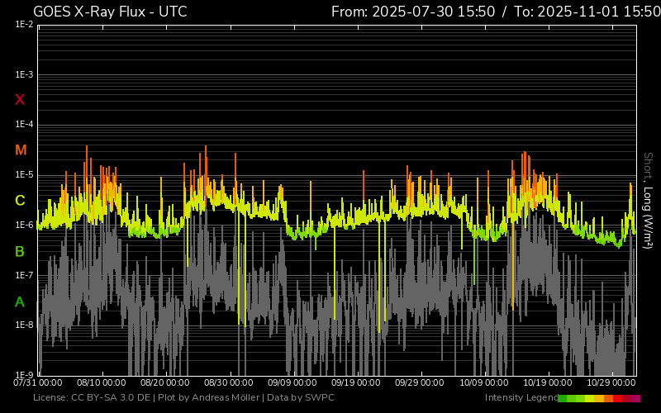Click the orange M flare class label
This screenshot has width=661, height=413.
tap(21, 150)
